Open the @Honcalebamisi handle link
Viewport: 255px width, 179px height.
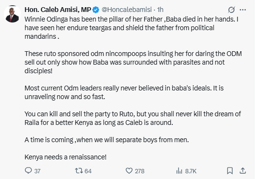pyautogui.click(x=127, y=10)
